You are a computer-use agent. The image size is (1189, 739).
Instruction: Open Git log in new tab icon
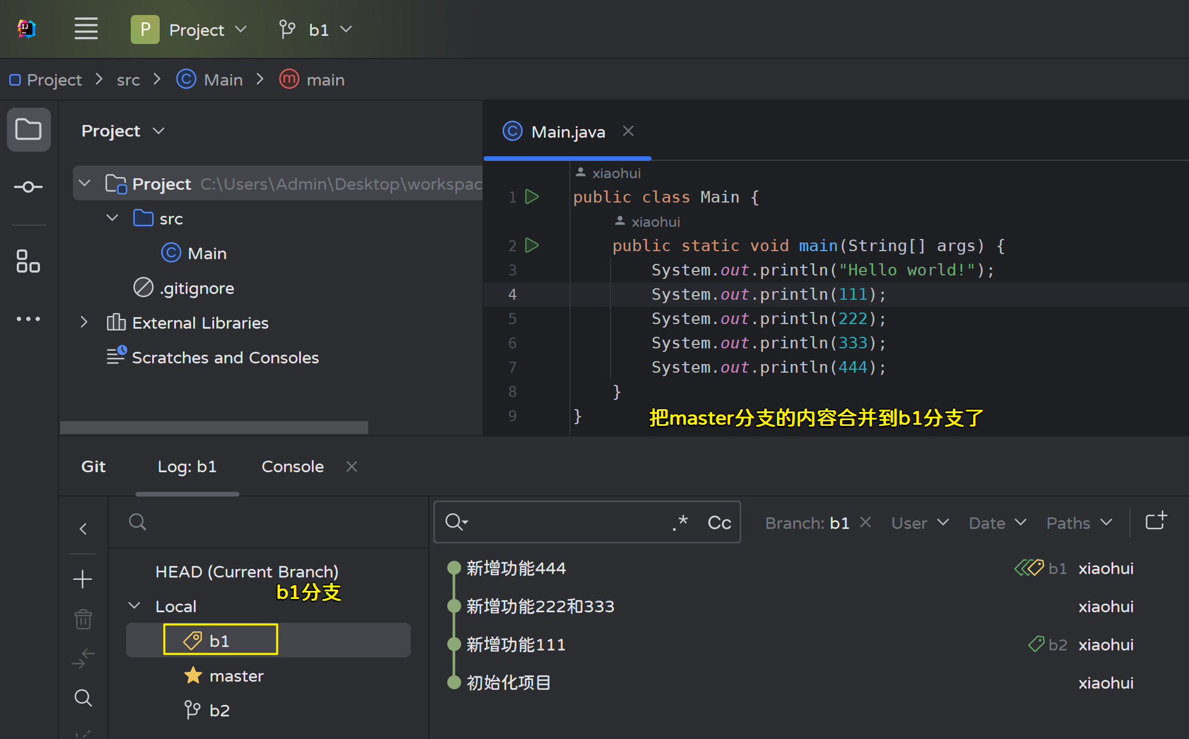(x=1155, y=521)
